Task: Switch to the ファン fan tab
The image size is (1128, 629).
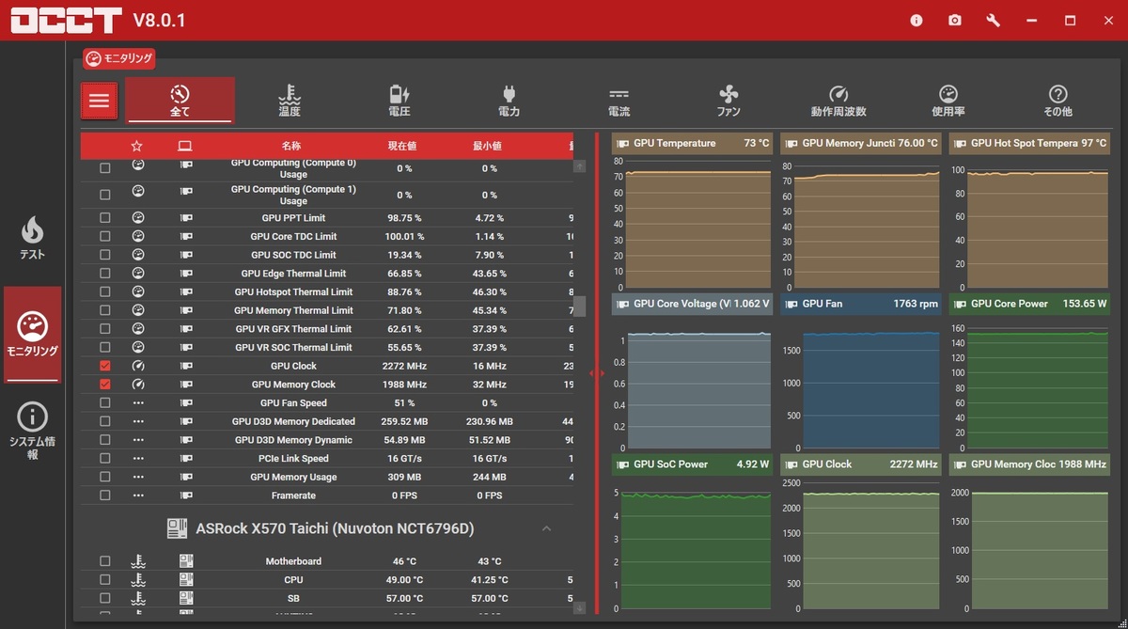Action: [x=728, y=101]
